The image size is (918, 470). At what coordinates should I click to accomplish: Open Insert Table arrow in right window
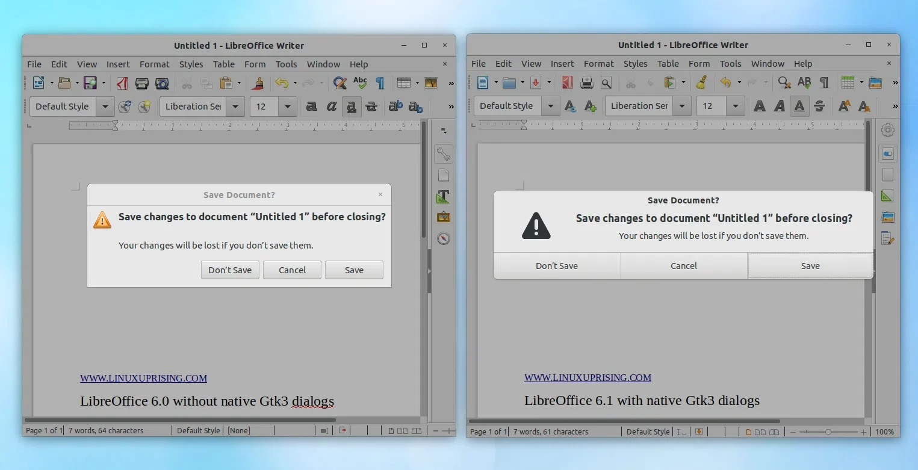point(861,82)
